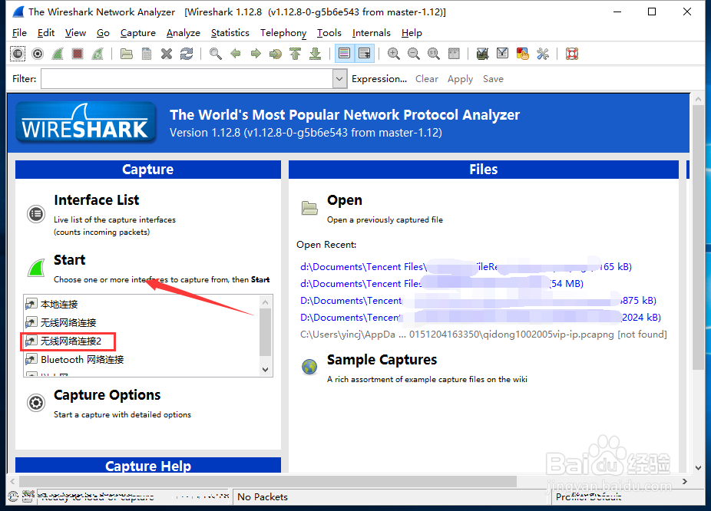Click the interface list scroll-down arrow

[x=265, y=370]
